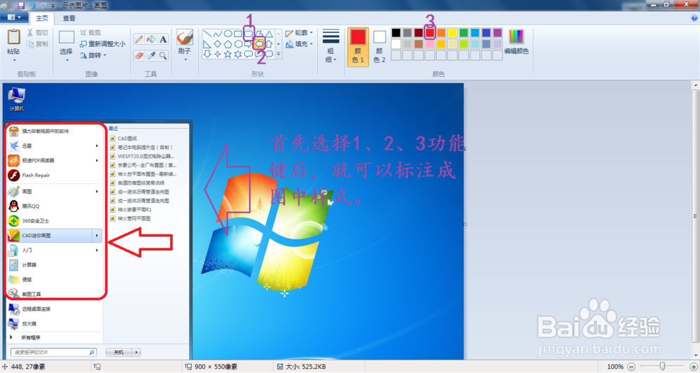This screenshot has height=373, width=700.
Task: Open the 旋转 rotate dropdown
Action: pyautogui.click(x=93, y=55)
